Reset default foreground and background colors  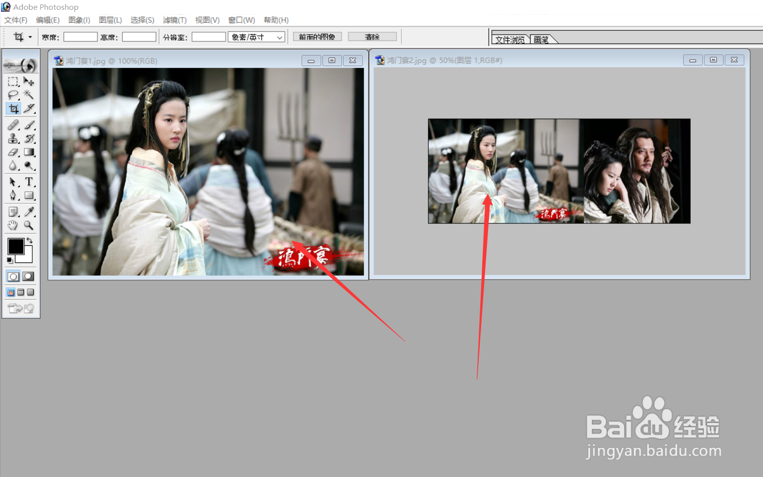tap(10, 260)
